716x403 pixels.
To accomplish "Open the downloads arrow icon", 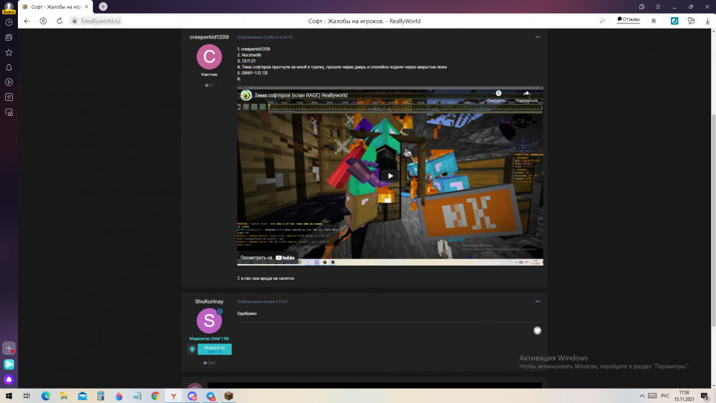I will (707, 21).
